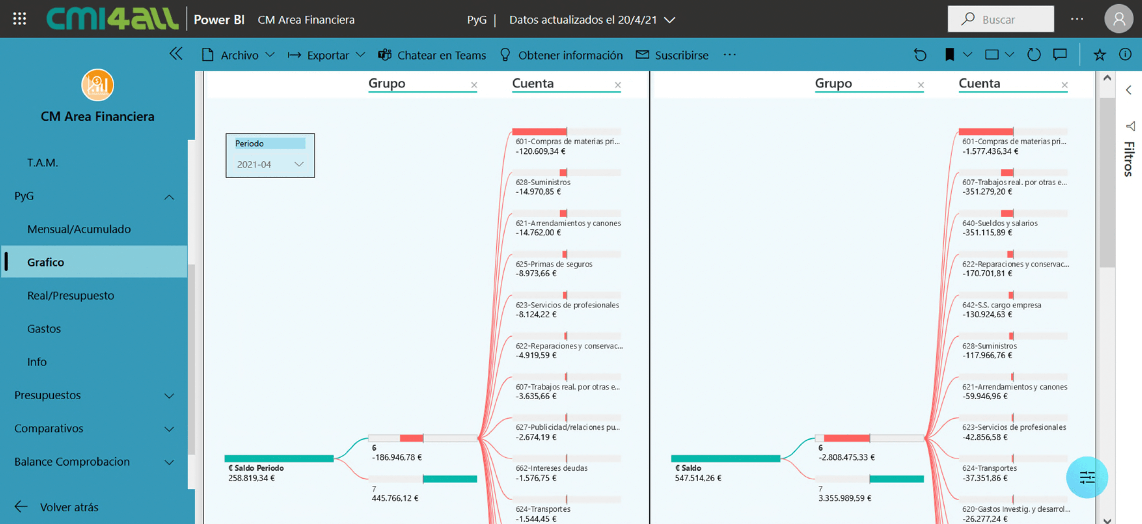Add report to favorites star

click(1099, 55)
